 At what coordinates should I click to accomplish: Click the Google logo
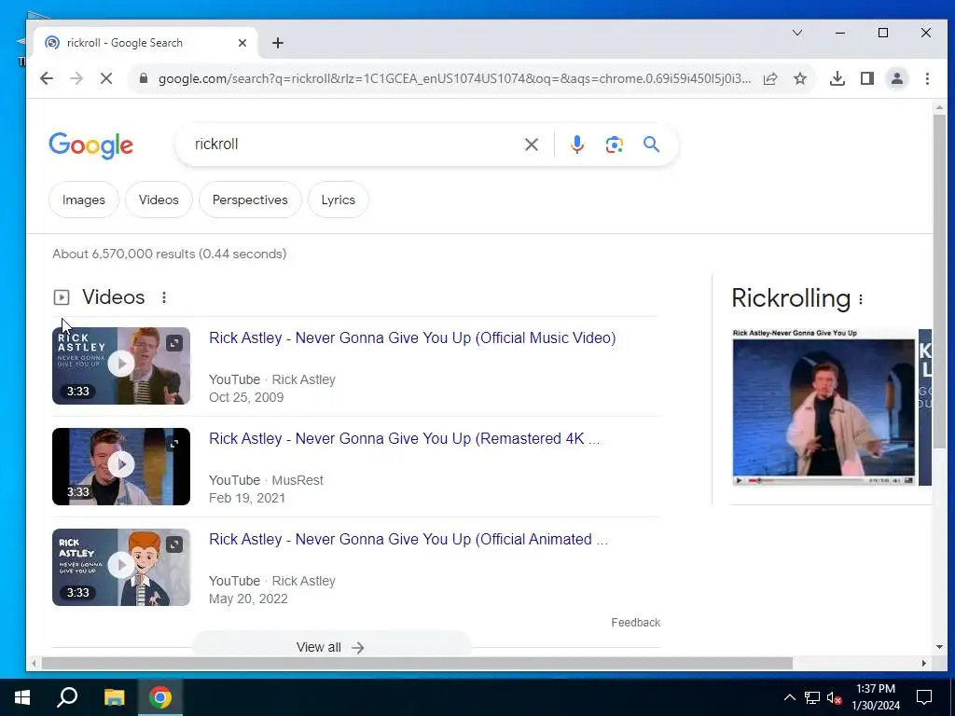tap(90, 145)
